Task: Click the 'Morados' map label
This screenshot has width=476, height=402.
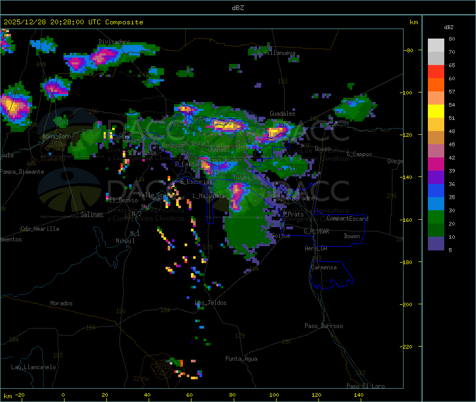Action: click(61, 303)
